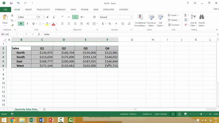The width and height of the screenshot is (219, 123).
Task: Click Delete cells button
Action: click(174, 20)
